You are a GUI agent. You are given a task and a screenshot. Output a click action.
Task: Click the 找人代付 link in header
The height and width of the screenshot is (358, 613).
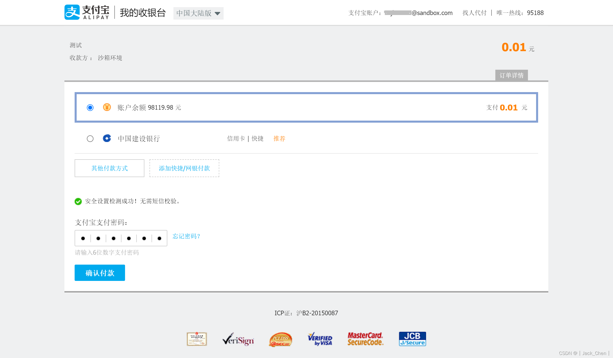tap(474, 13)
